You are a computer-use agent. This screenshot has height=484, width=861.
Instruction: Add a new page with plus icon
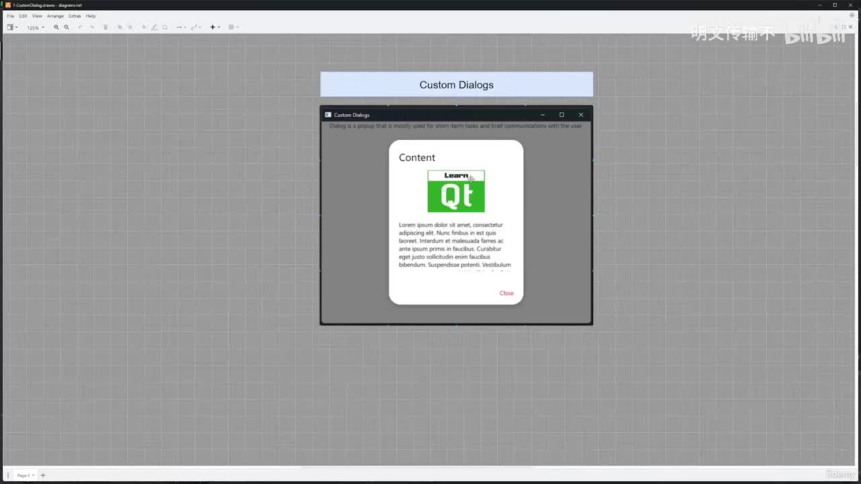(43, 475)
